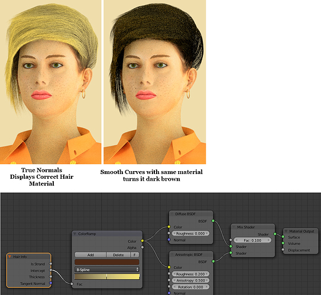
Task: Click the Thickness output socket
Action: (x=51, y=277)
